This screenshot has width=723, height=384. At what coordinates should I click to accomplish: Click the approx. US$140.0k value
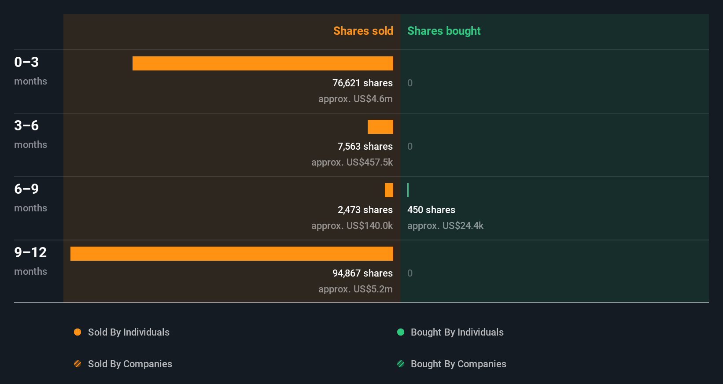click(x=352, y=225)
